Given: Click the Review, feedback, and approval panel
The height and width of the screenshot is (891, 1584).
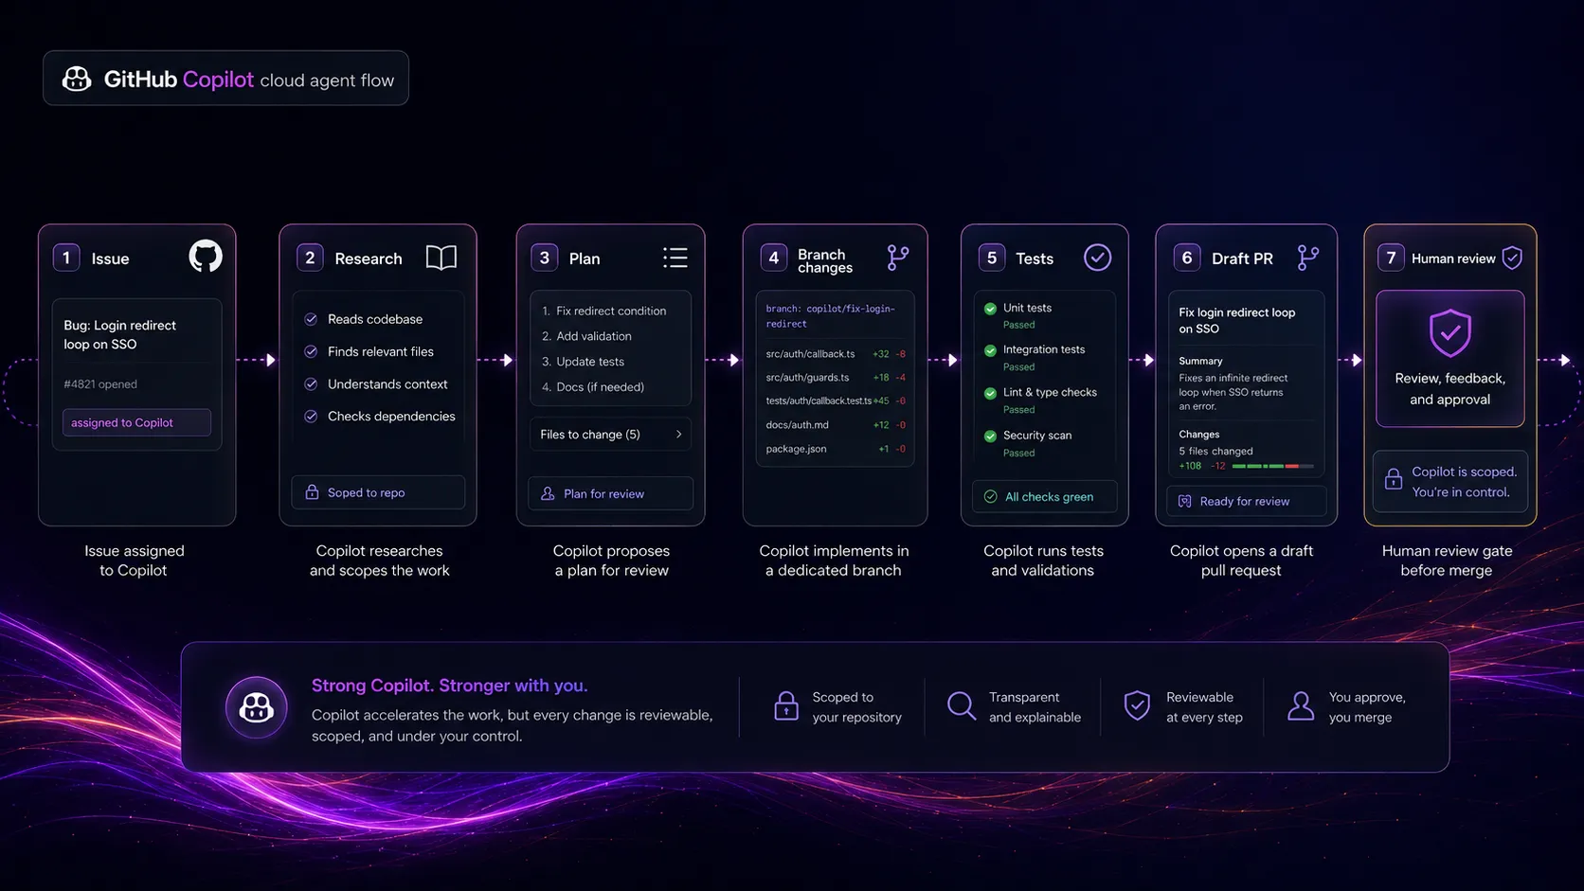Looking at the screenshot, I should [1449, 359].
